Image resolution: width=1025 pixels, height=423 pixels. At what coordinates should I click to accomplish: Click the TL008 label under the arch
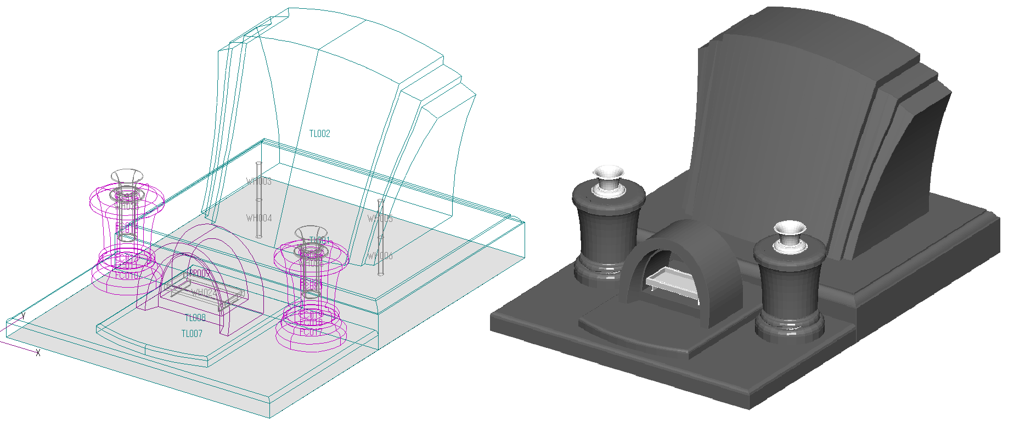[x=195, y=318]
